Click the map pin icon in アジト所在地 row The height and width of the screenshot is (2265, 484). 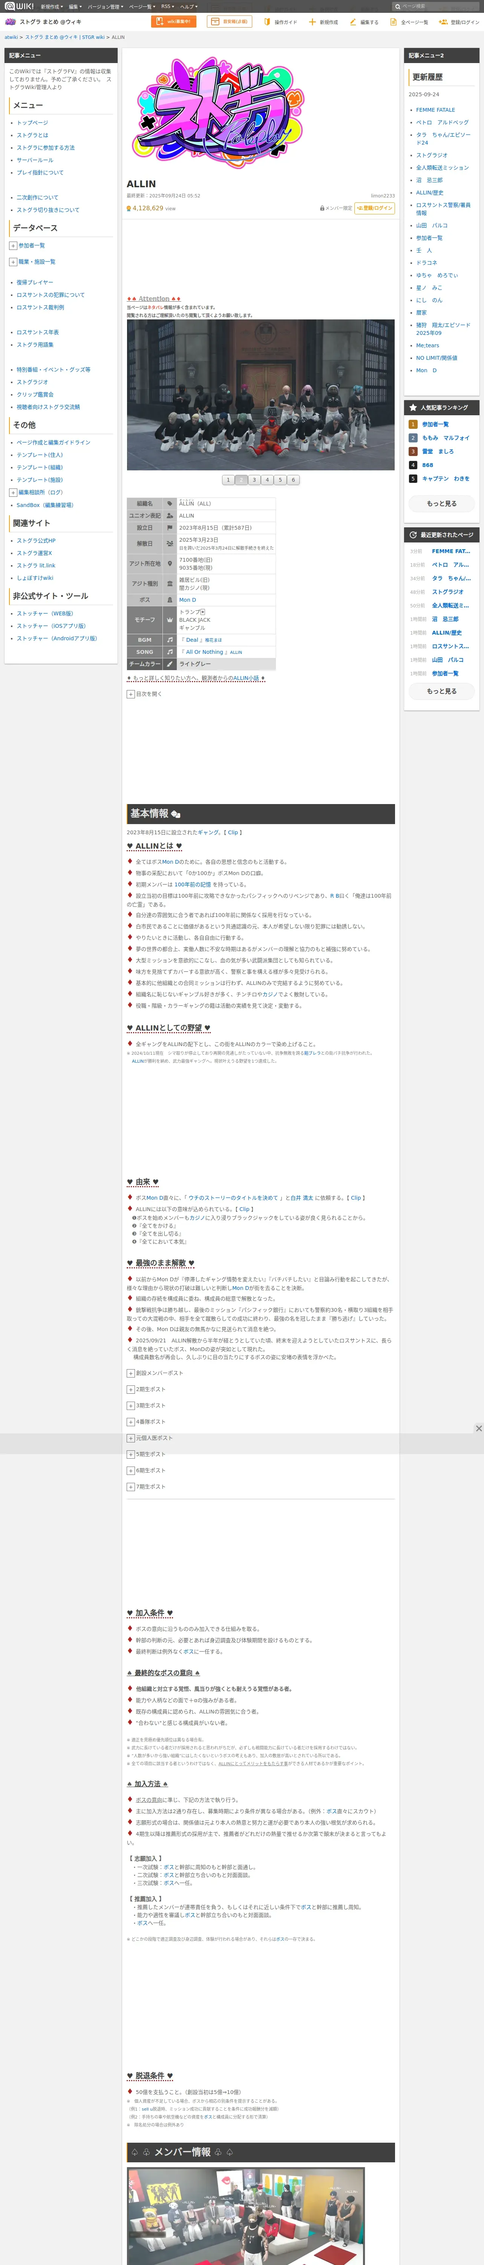tap(170, 564)
